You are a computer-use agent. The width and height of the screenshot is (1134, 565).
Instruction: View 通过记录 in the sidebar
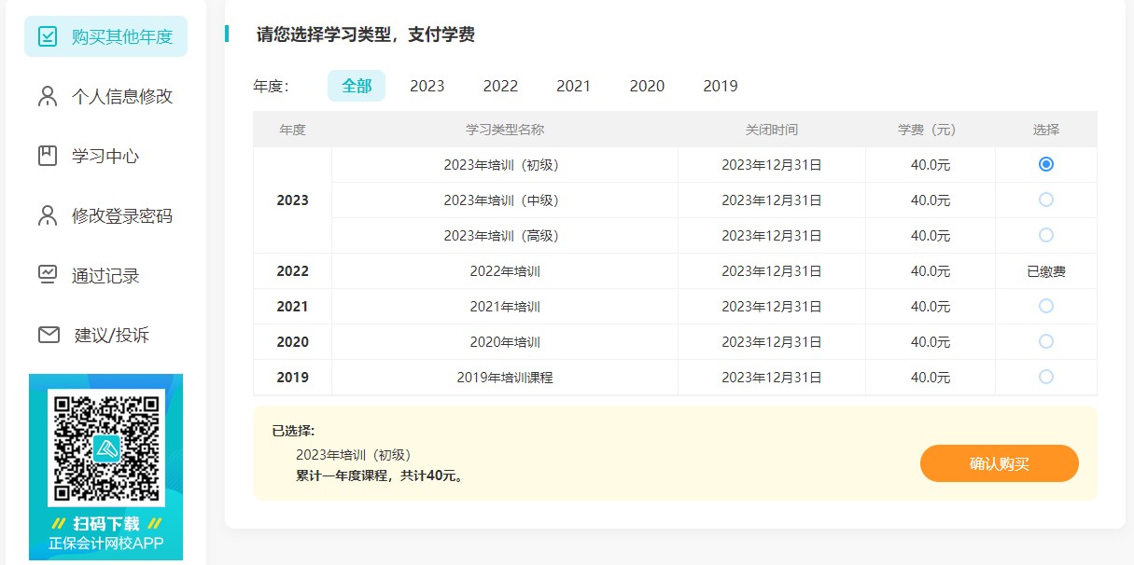point(105,275)
